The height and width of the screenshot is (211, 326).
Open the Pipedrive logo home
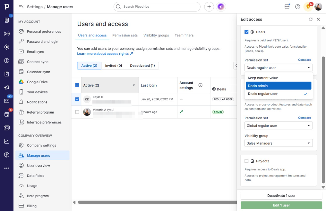tap(7, 7)
